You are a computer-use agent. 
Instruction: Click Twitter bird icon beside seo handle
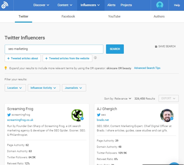click(x=99, y=115)
